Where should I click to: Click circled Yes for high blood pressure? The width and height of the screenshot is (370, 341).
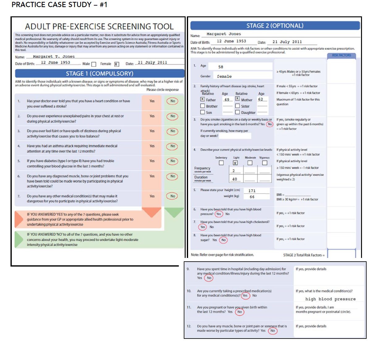(x=219, y=214)
